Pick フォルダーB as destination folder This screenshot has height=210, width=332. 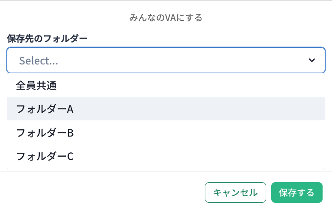point(45,133)
